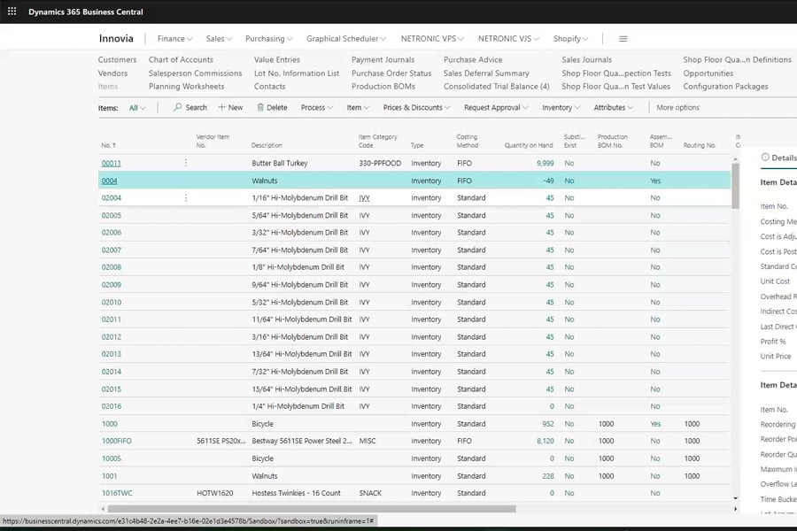Open Sales Journals link

pos(586,59)
